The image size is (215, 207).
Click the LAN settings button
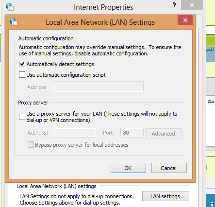coord(165,196)
